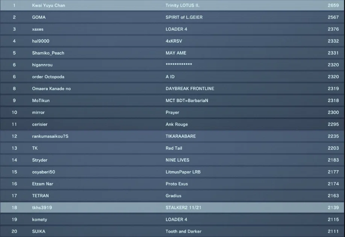Select player "order Octopoda"

tap(48, 76)
